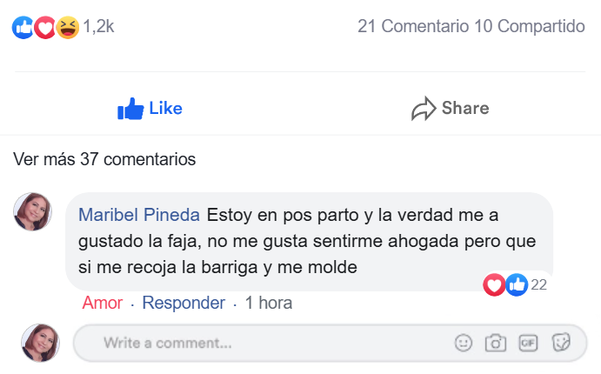Click "Responder" to reply to comment

(x=184, y=304)
